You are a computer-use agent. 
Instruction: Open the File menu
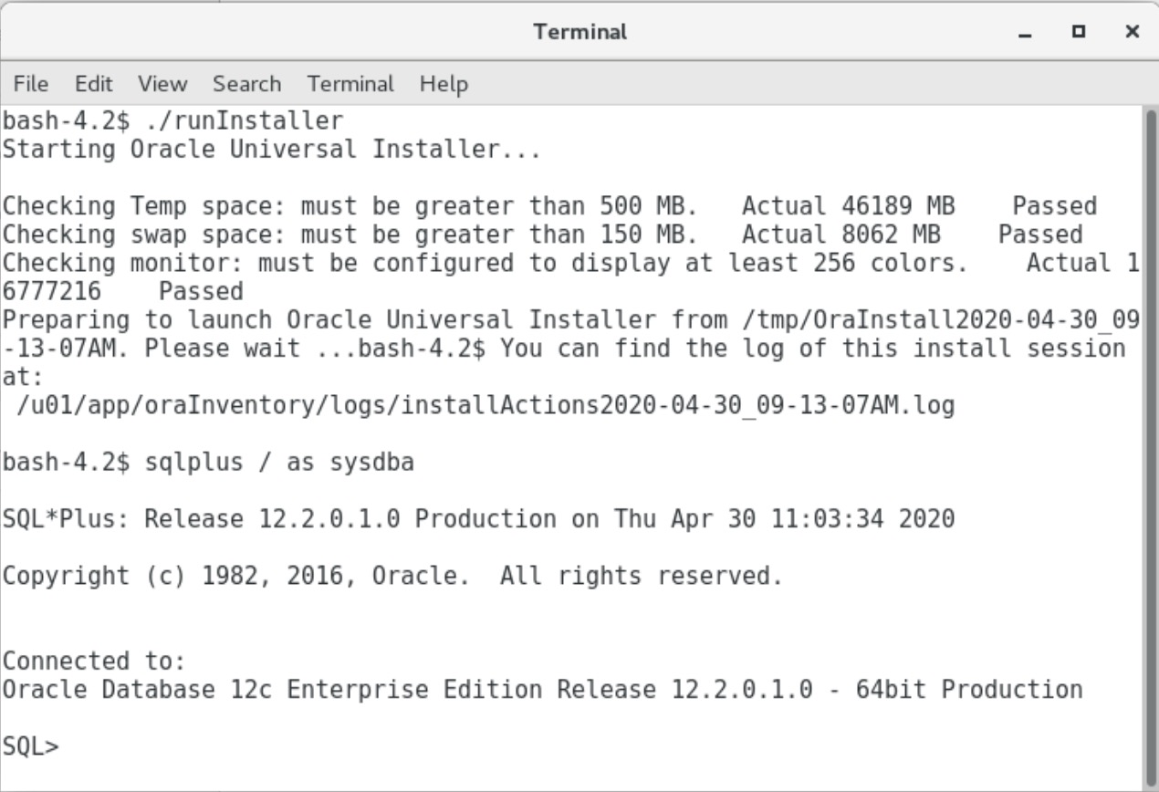click(x=31, y=84)
